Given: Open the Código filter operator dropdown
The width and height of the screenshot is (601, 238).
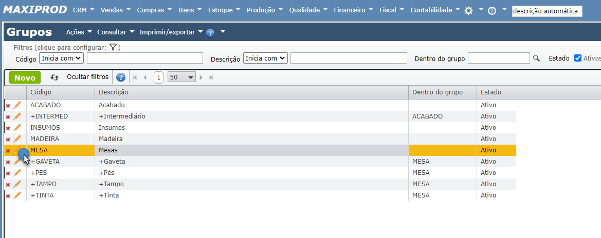Looking at the screenshot, I should [61, 58].
